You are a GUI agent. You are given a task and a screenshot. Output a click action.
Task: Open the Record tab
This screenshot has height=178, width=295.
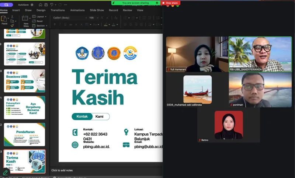tap(114, 10)
